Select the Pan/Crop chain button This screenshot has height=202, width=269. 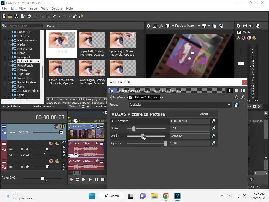(x=118, y=97)
